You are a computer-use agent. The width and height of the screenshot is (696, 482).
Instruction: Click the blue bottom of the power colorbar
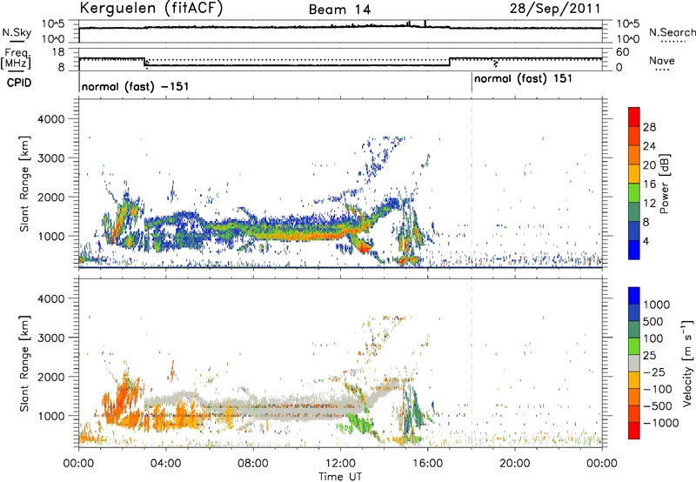634,250
